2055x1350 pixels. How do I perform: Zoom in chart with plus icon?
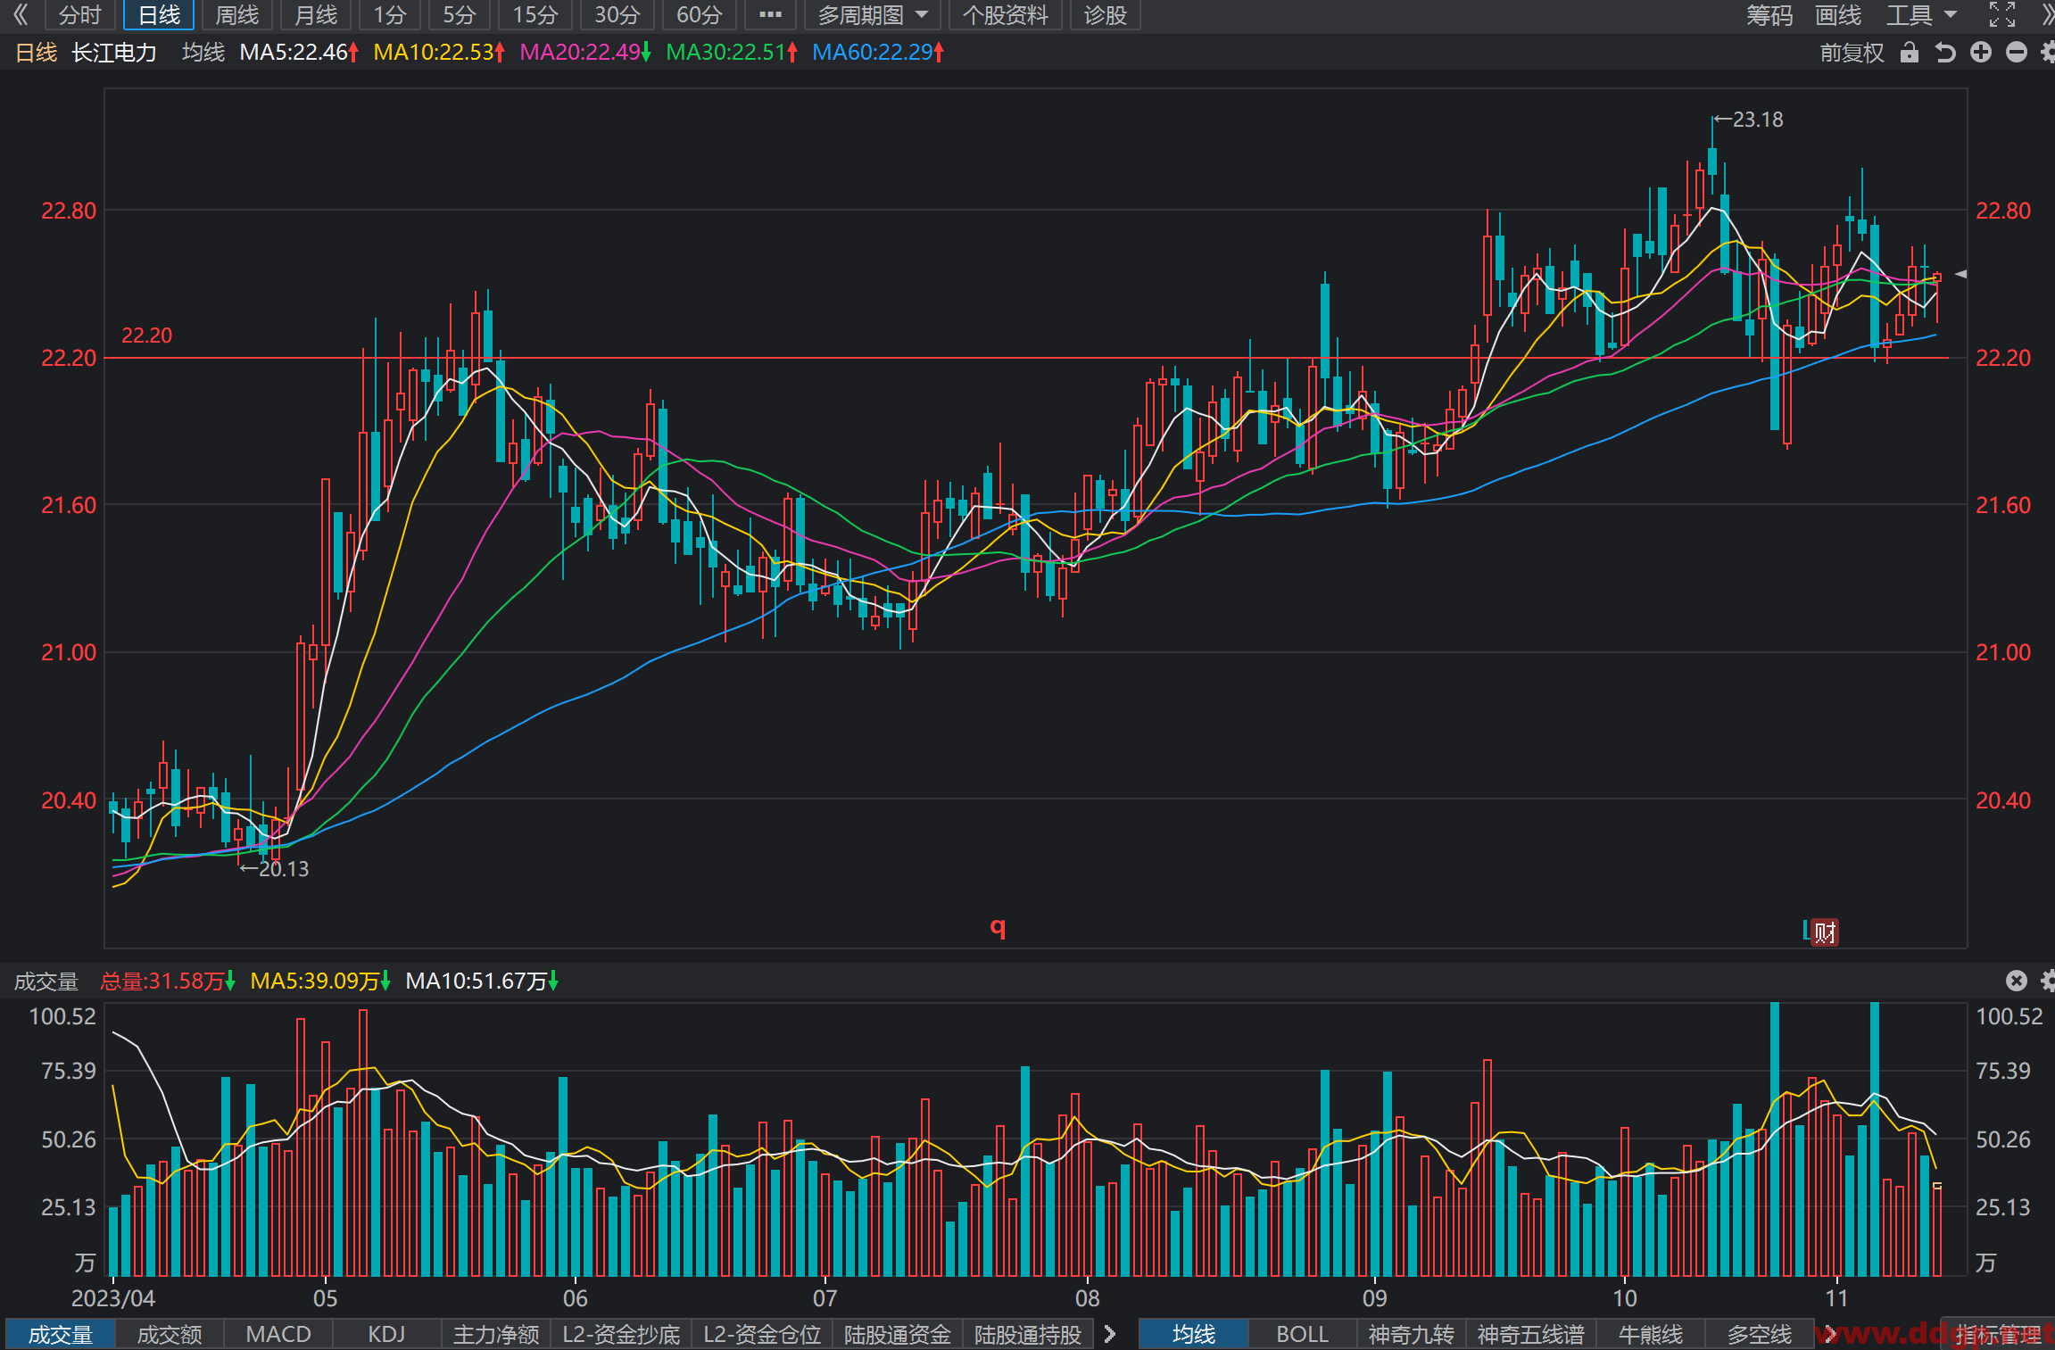pos(1981,53)
